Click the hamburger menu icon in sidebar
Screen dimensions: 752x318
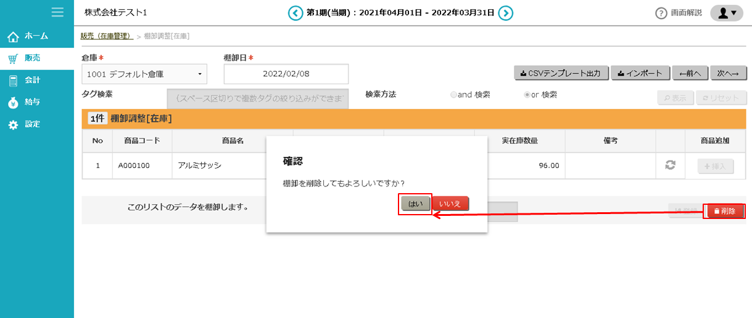point(57,12)
